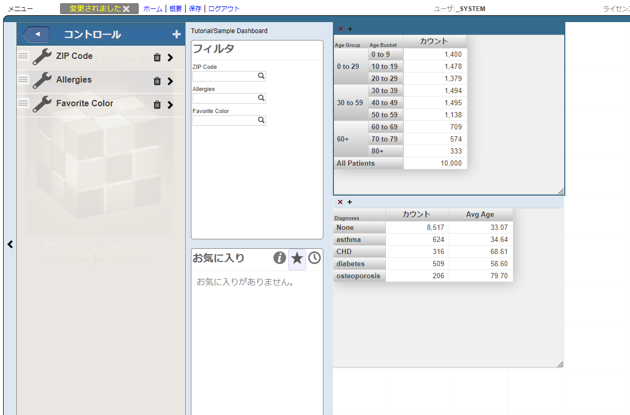The width and height of the screenshot is (630, 415).
Task: Click plus icon on Diagnoses widget
Action: pyautogui.click(x=350, y=202)
